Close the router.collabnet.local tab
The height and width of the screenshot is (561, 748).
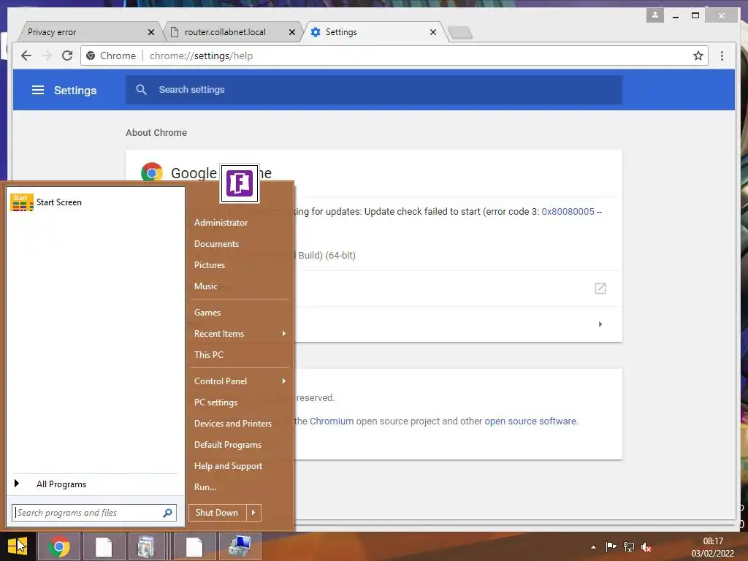(x=292, y=32)
